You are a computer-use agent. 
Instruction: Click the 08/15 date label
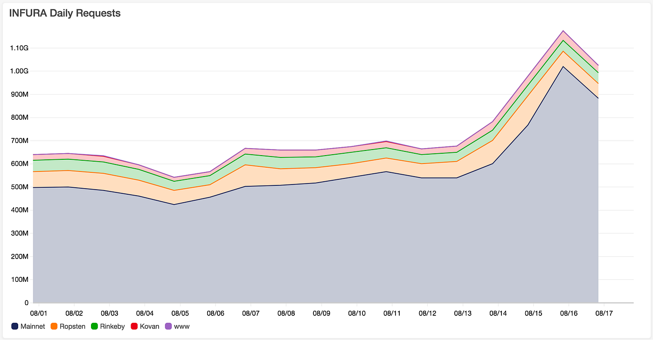point(533,313)
